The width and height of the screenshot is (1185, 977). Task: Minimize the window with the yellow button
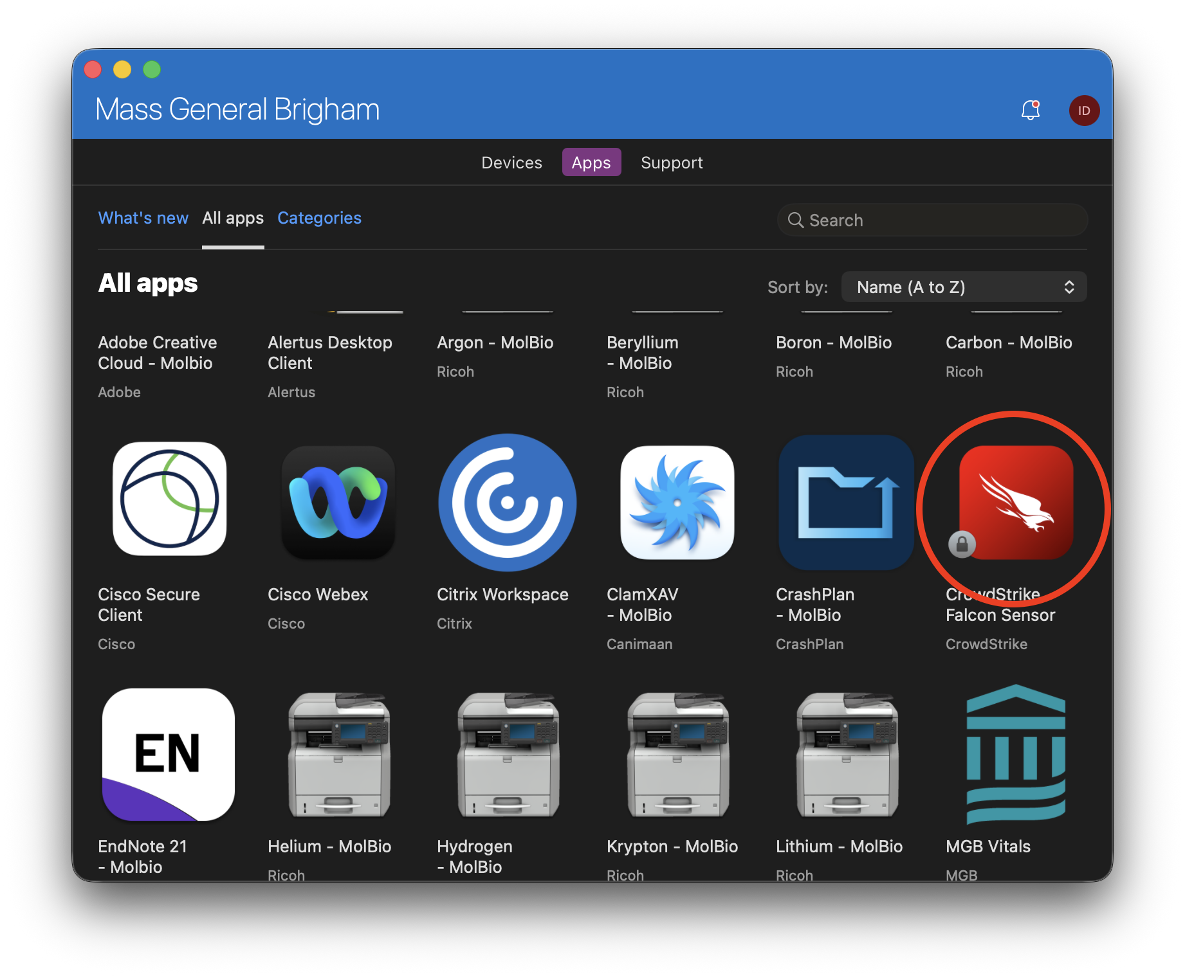tap(122, 69)
